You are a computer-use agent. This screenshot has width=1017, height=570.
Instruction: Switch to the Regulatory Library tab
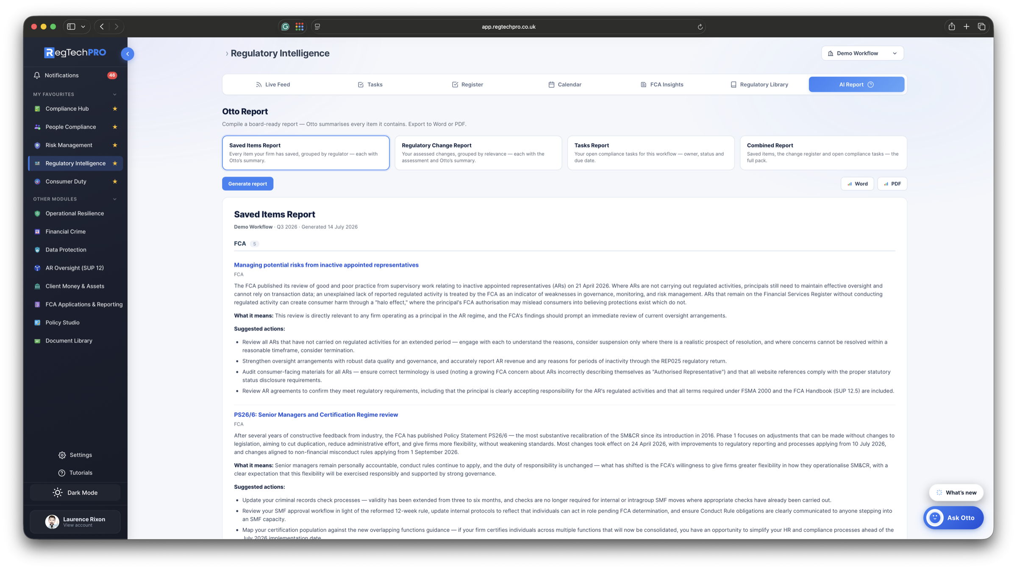759,84
